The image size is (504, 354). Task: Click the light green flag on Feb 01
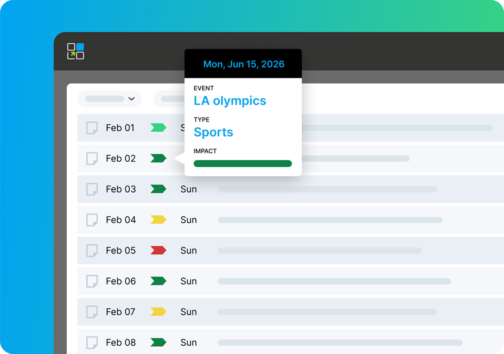coord(158,128)
